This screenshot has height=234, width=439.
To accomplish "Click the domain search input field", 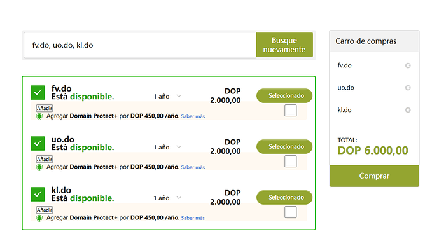I will point(140,45).
